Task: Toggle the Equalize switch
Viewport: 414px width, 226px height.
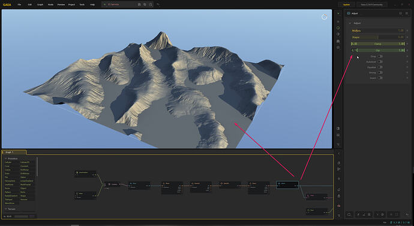Action: [x=380, y=67]
